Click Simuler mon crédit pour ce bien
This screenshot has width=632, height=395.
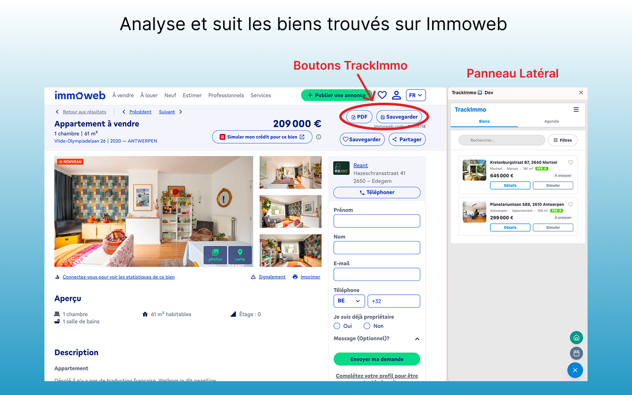pyautogui.click(x=262, y=137)
